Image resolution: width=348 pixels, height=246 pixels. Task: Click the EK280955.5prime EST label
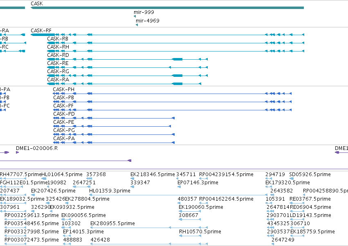tap(112, 224)
